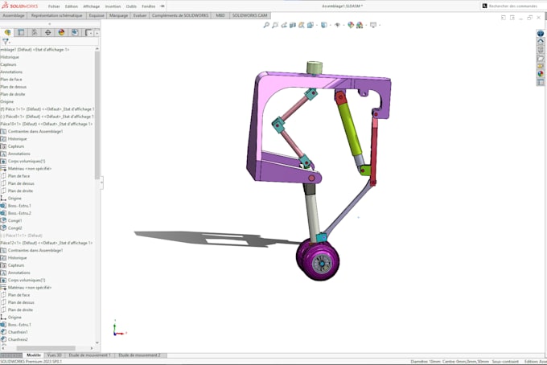Image resolution: width=547 pixels, height=365 pixels.
Task: Click Previous View icon in heads-up toolbar
Action: pos(284,25)
